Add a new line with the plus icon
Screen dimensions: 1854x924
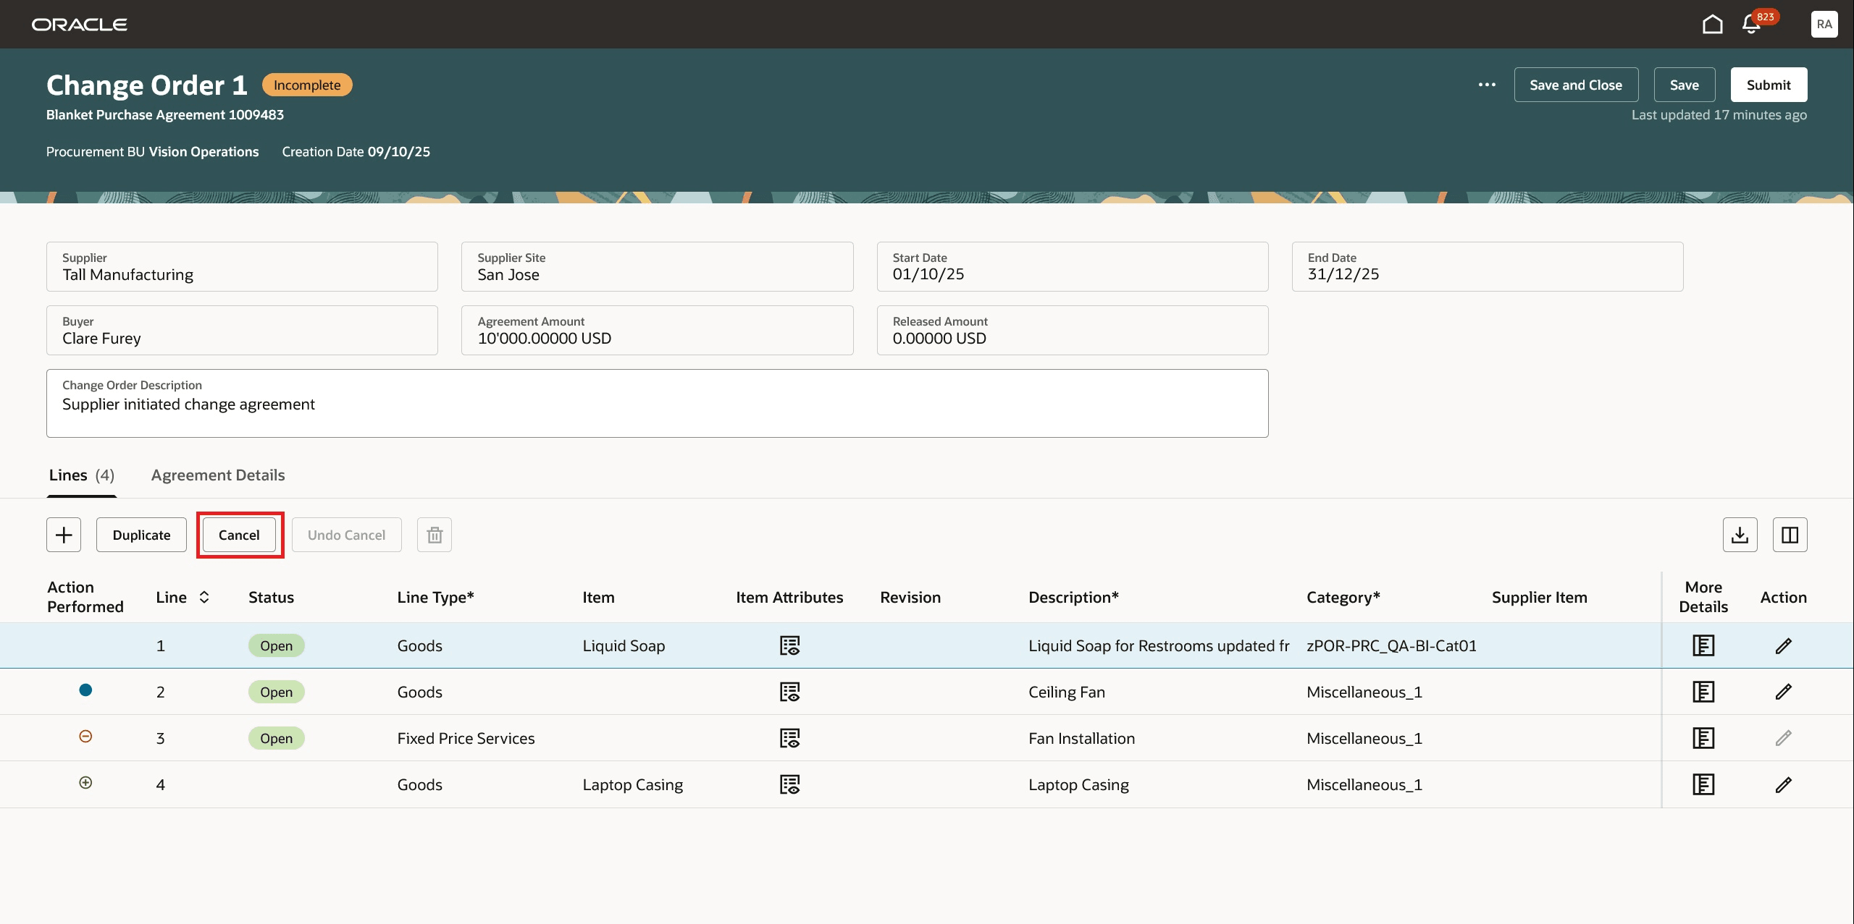pyautogui.click(x=63, y=534)
